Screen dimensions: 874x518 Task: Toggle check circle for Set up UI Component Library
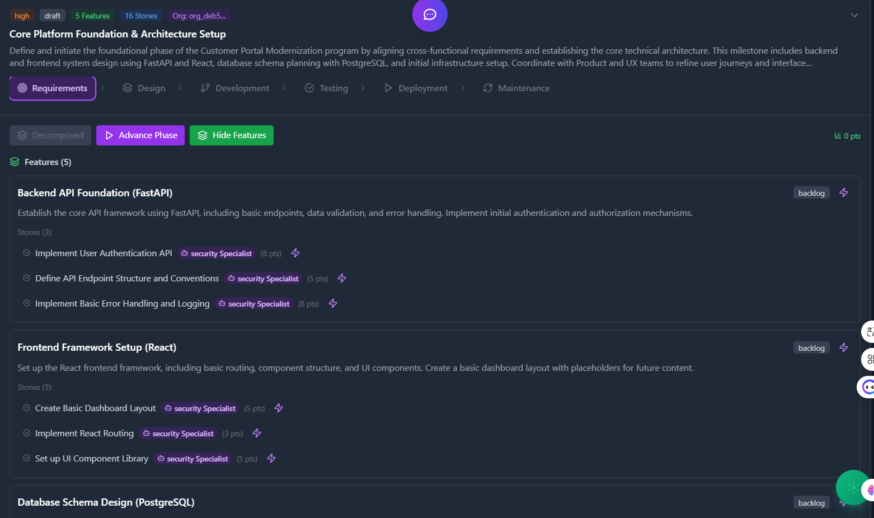(x=26, y=458)
